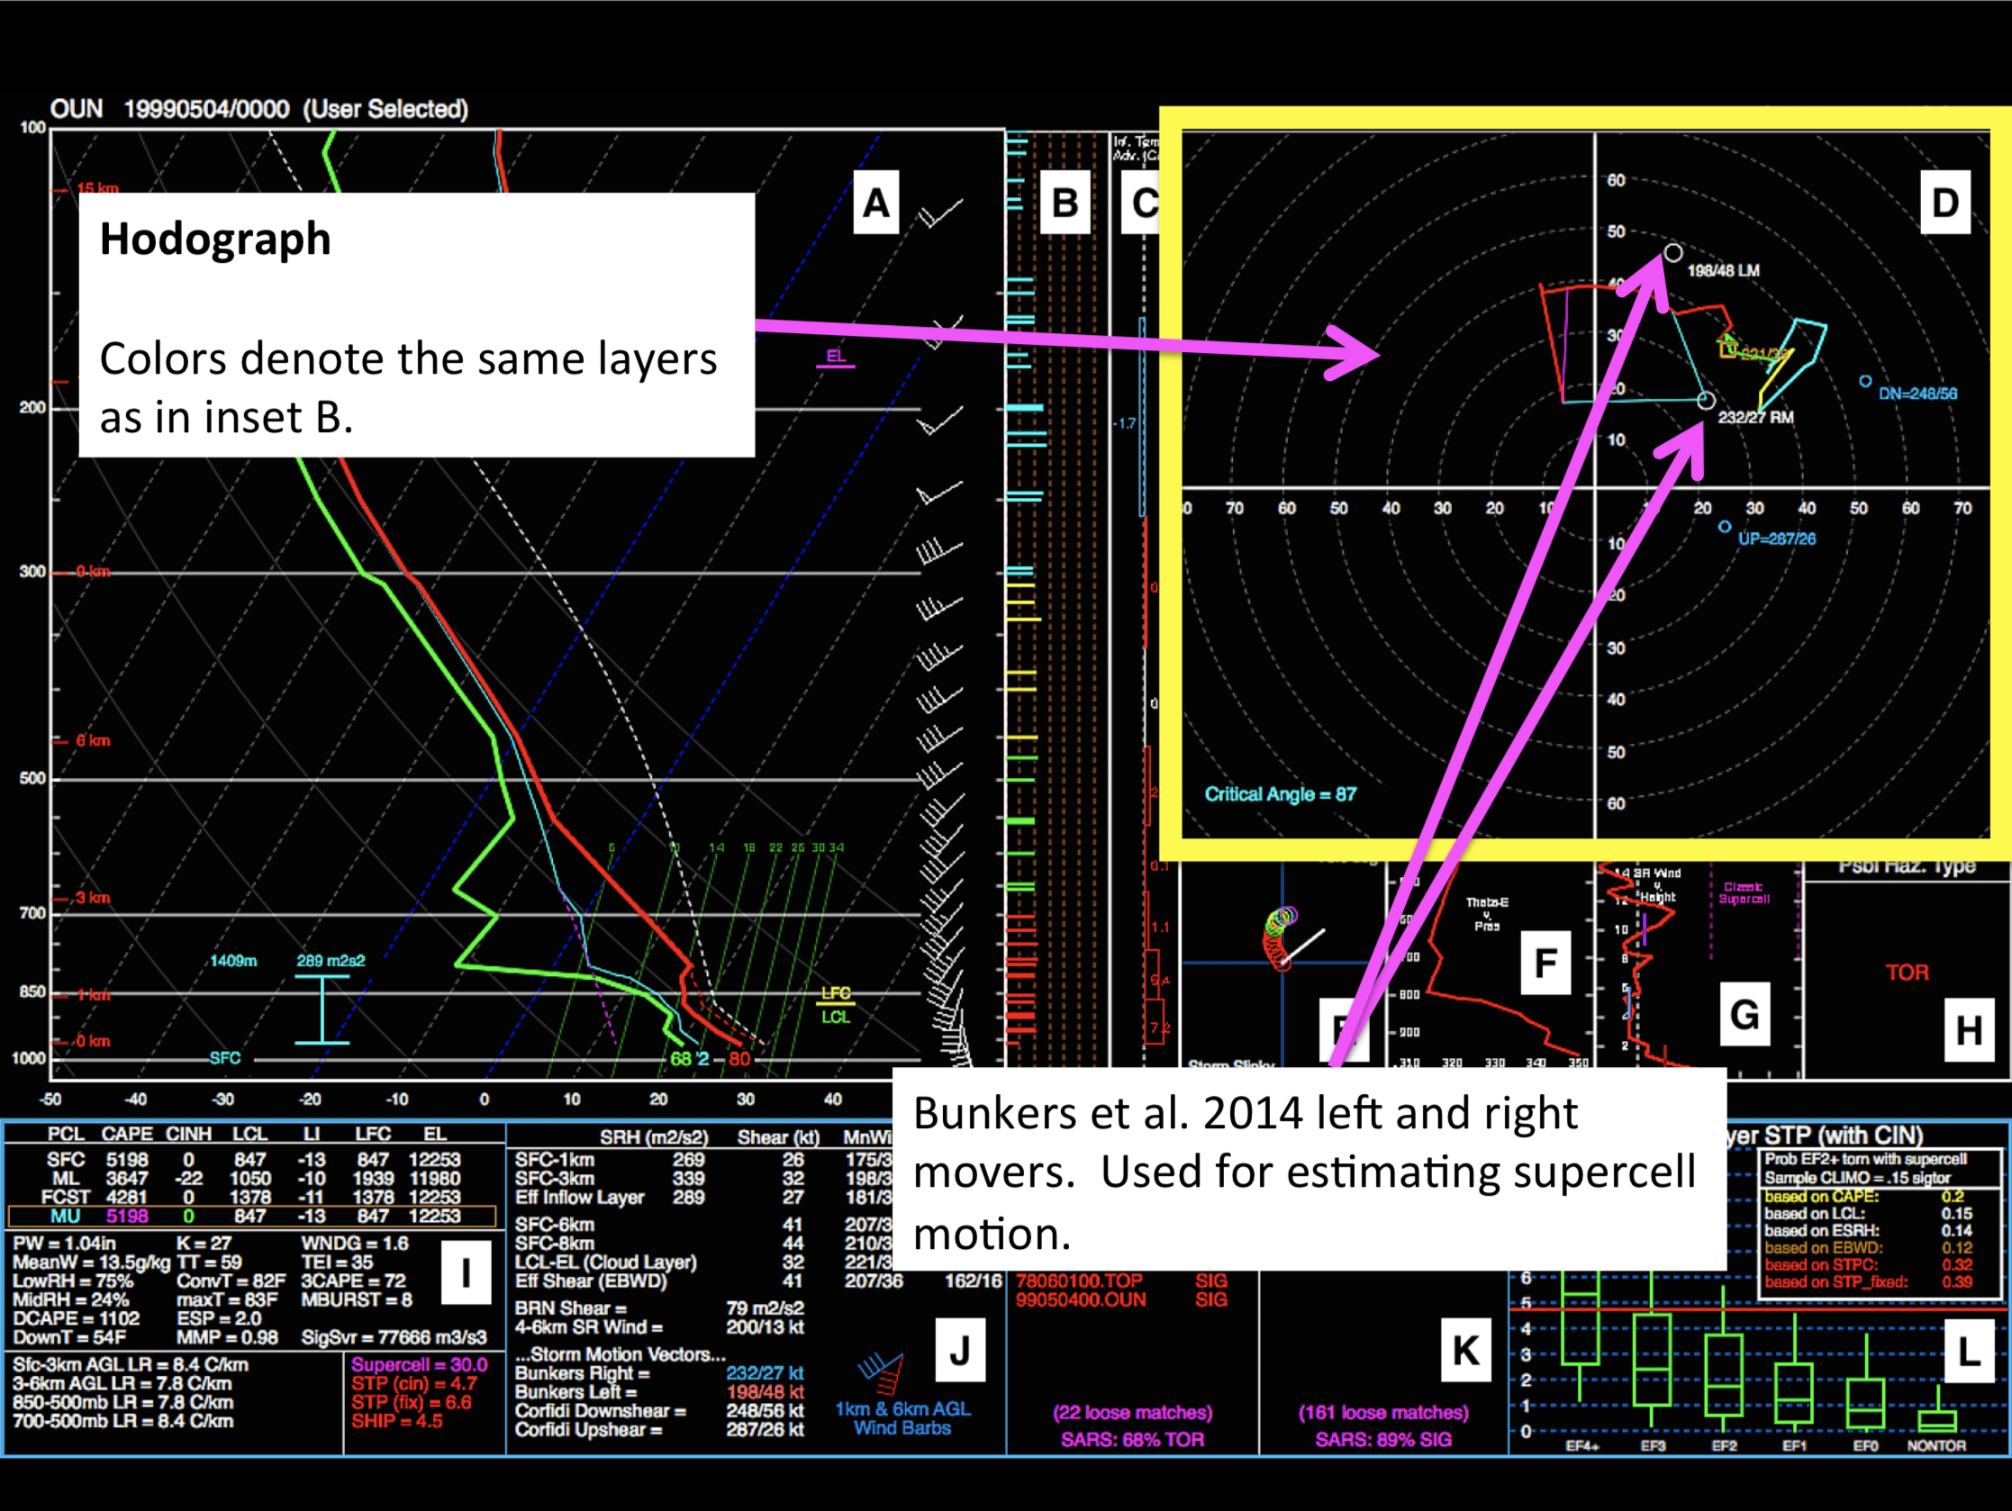Click the Bunkers left mover LM circle marker
Screen dimensions: 2012x1511
[x=1672, y=252]
